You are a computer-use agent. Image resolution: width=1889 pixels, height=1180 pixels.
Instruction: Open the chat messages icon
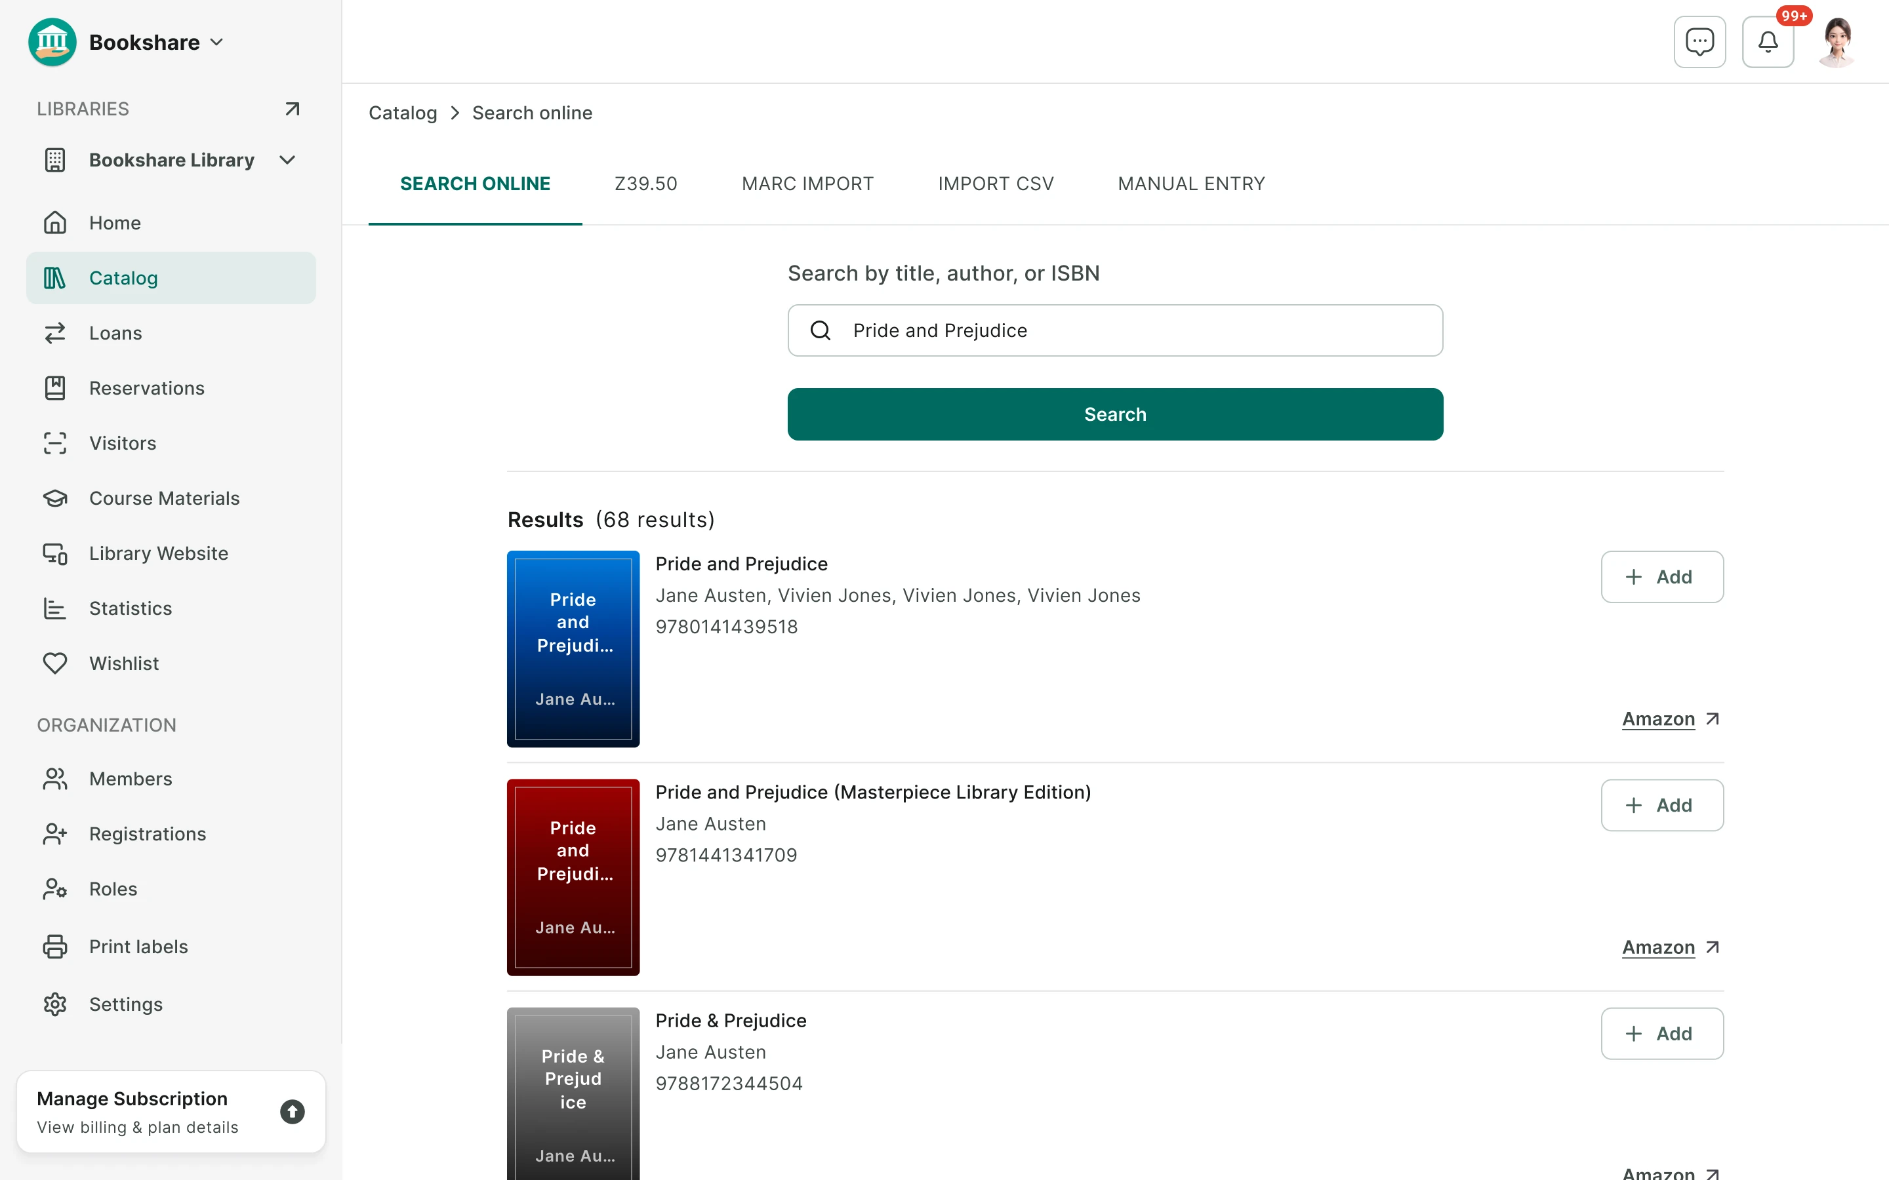pos(1699,41)
